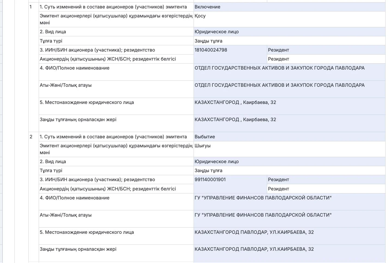Select "Заңды тұлға" value in record 2
391x263 pixels.
point(208,171)
